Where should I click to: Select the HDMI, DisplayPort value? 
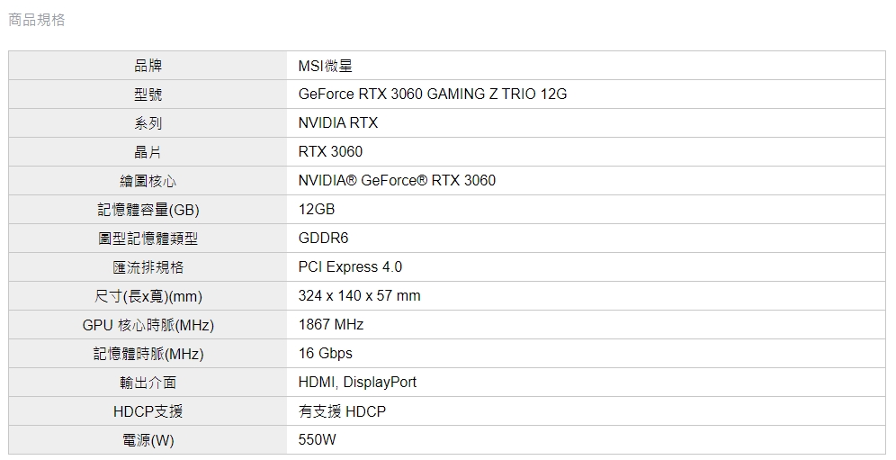[x=357, y=383]
